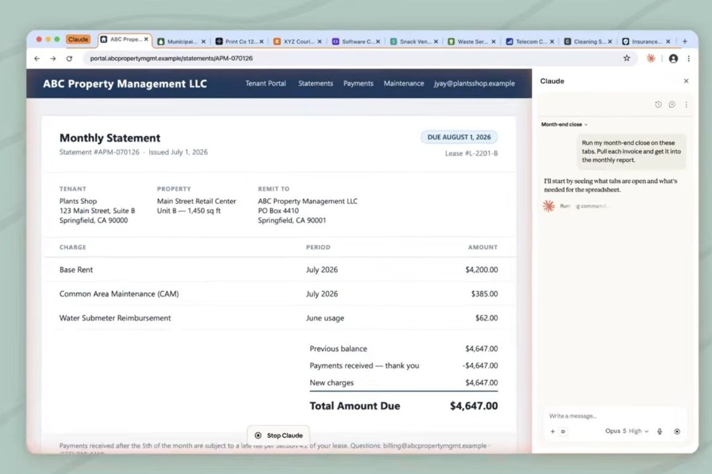This screenshot has width=712, height=474.
Task: Click the Lease #L-2201-B text
Action: coord(471,153)
